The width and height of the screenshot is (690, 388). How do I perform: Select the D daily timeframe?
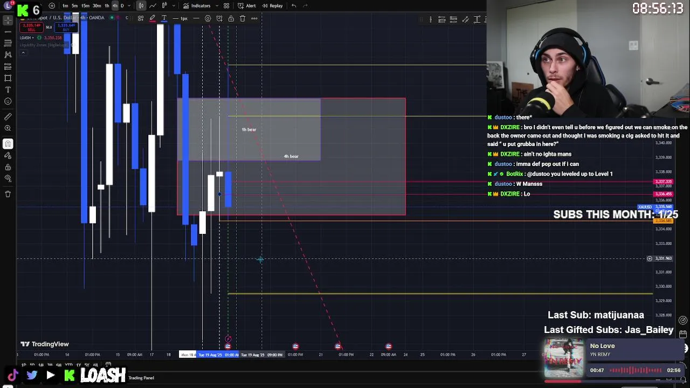122,5
